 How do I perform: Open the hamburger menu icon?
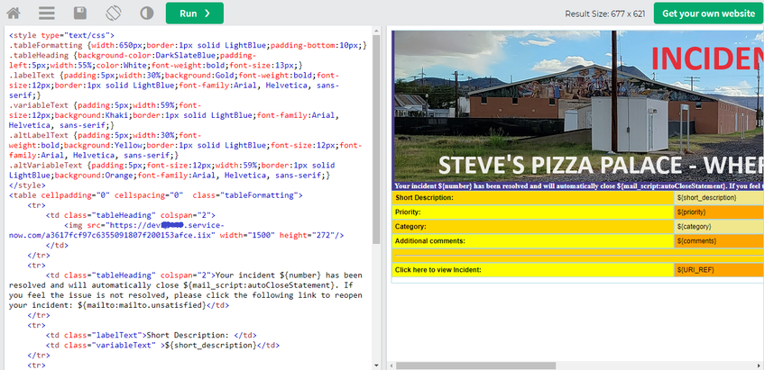click(x=46, y=14)
